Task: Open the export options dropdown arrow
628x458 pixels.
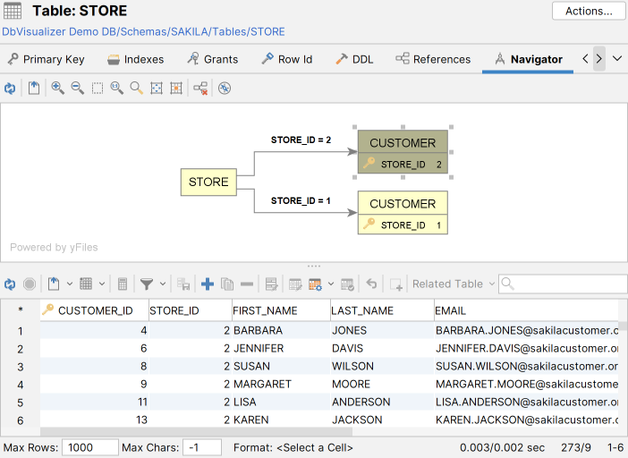Action: 70,284
